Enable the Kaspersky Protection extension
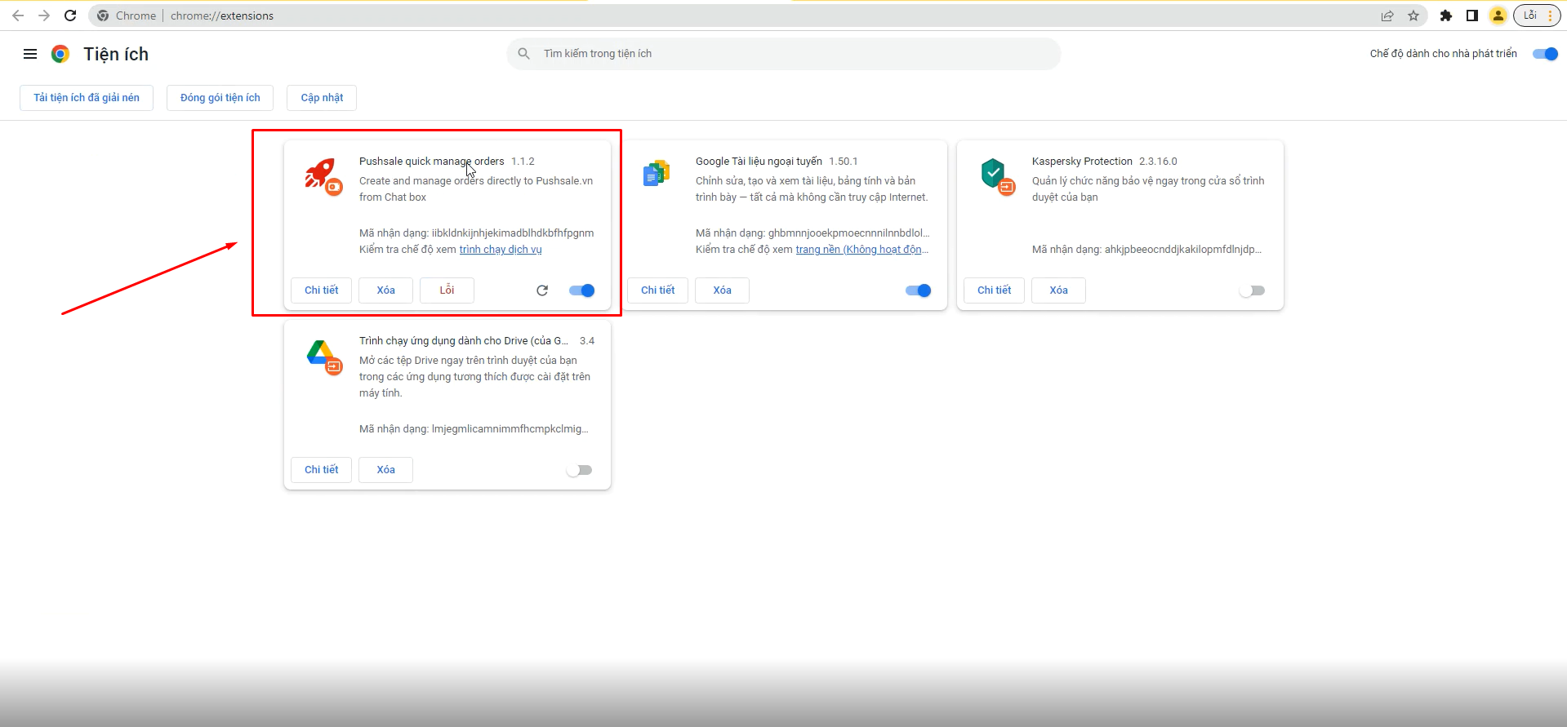 click(1252, 290)
